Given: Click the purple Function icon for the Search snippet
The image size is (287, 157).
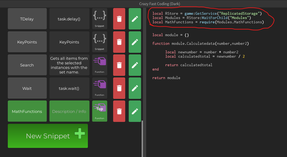Looking at the screenshot, I should 99,65.
